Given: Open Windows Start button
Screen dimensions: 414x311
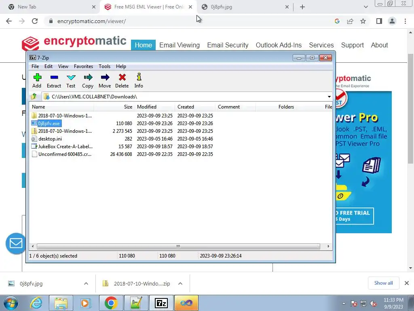Looking at the screenshot, I should [11, 303].
